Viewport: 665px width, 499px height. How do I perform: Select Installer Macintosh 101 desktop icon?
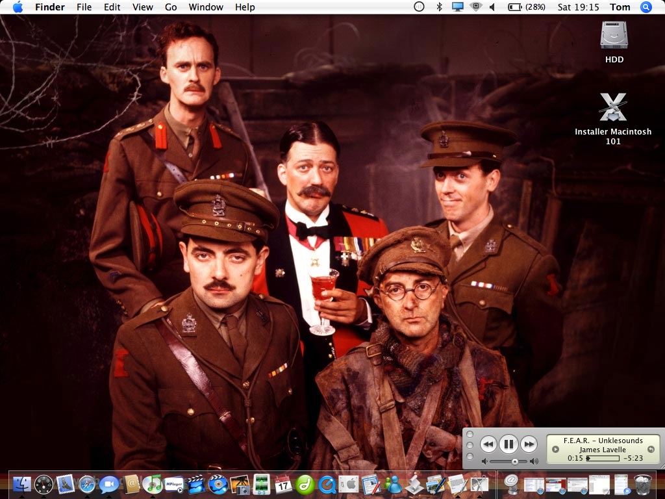[613, 120]
